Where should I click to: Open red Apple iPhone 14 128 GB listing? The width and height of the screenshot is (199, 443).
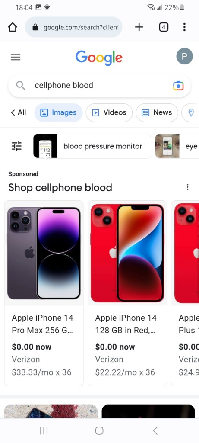127,293
